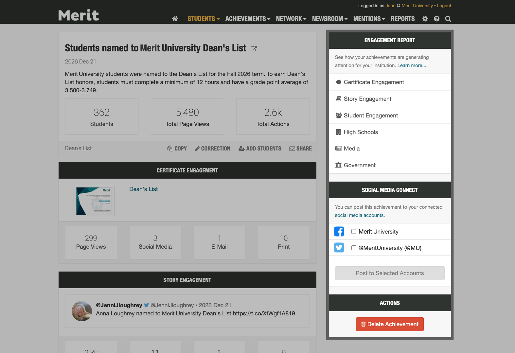Viewport: 515px width, 353px height.
Task: Click the 1 E-Mail tile
Action: [220, 242]
